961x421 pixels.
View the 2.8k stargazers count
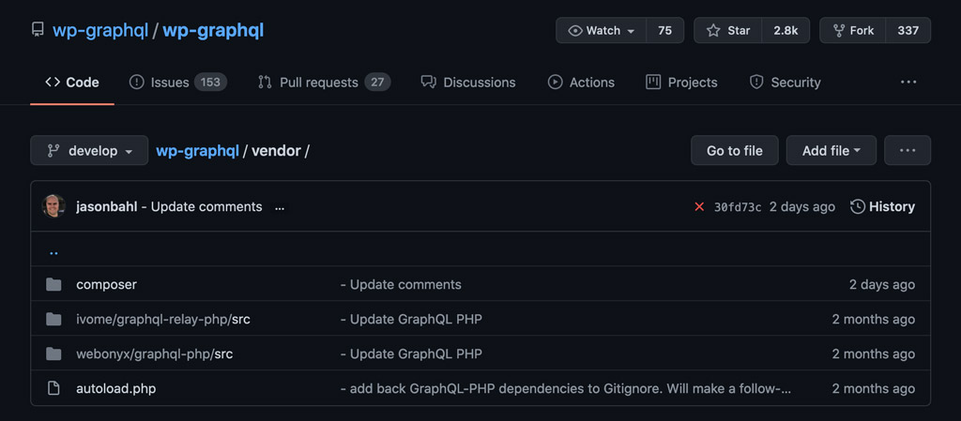pyautogui.click(x=786, y=30)
